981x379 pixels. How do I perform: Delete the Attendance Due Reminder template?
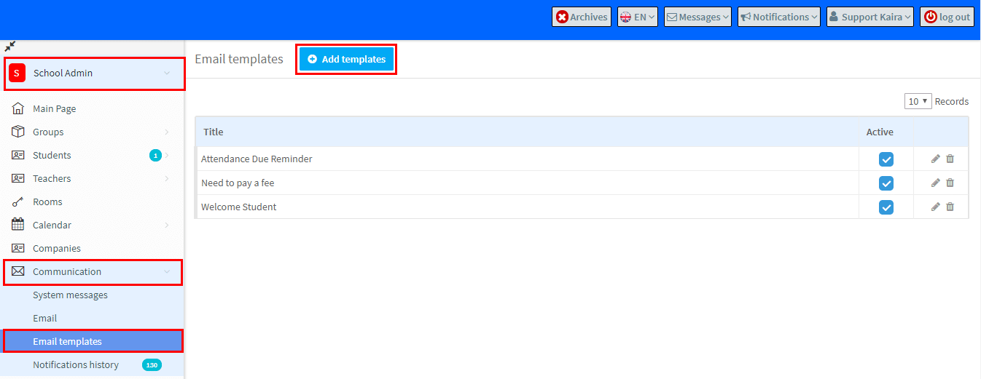pyautogui.click(x=950, y=159)
